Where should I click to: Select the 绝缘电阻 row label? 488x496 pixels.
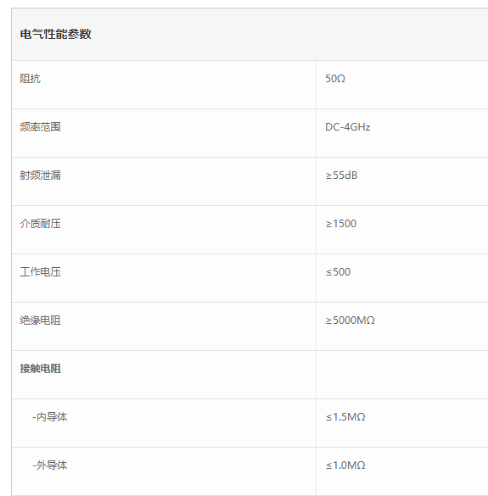[40, 320]
